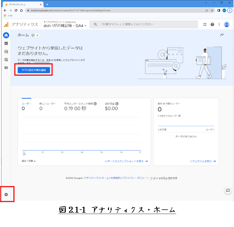
Task: Open the Reports icon in sidebar
Action: 6,43
